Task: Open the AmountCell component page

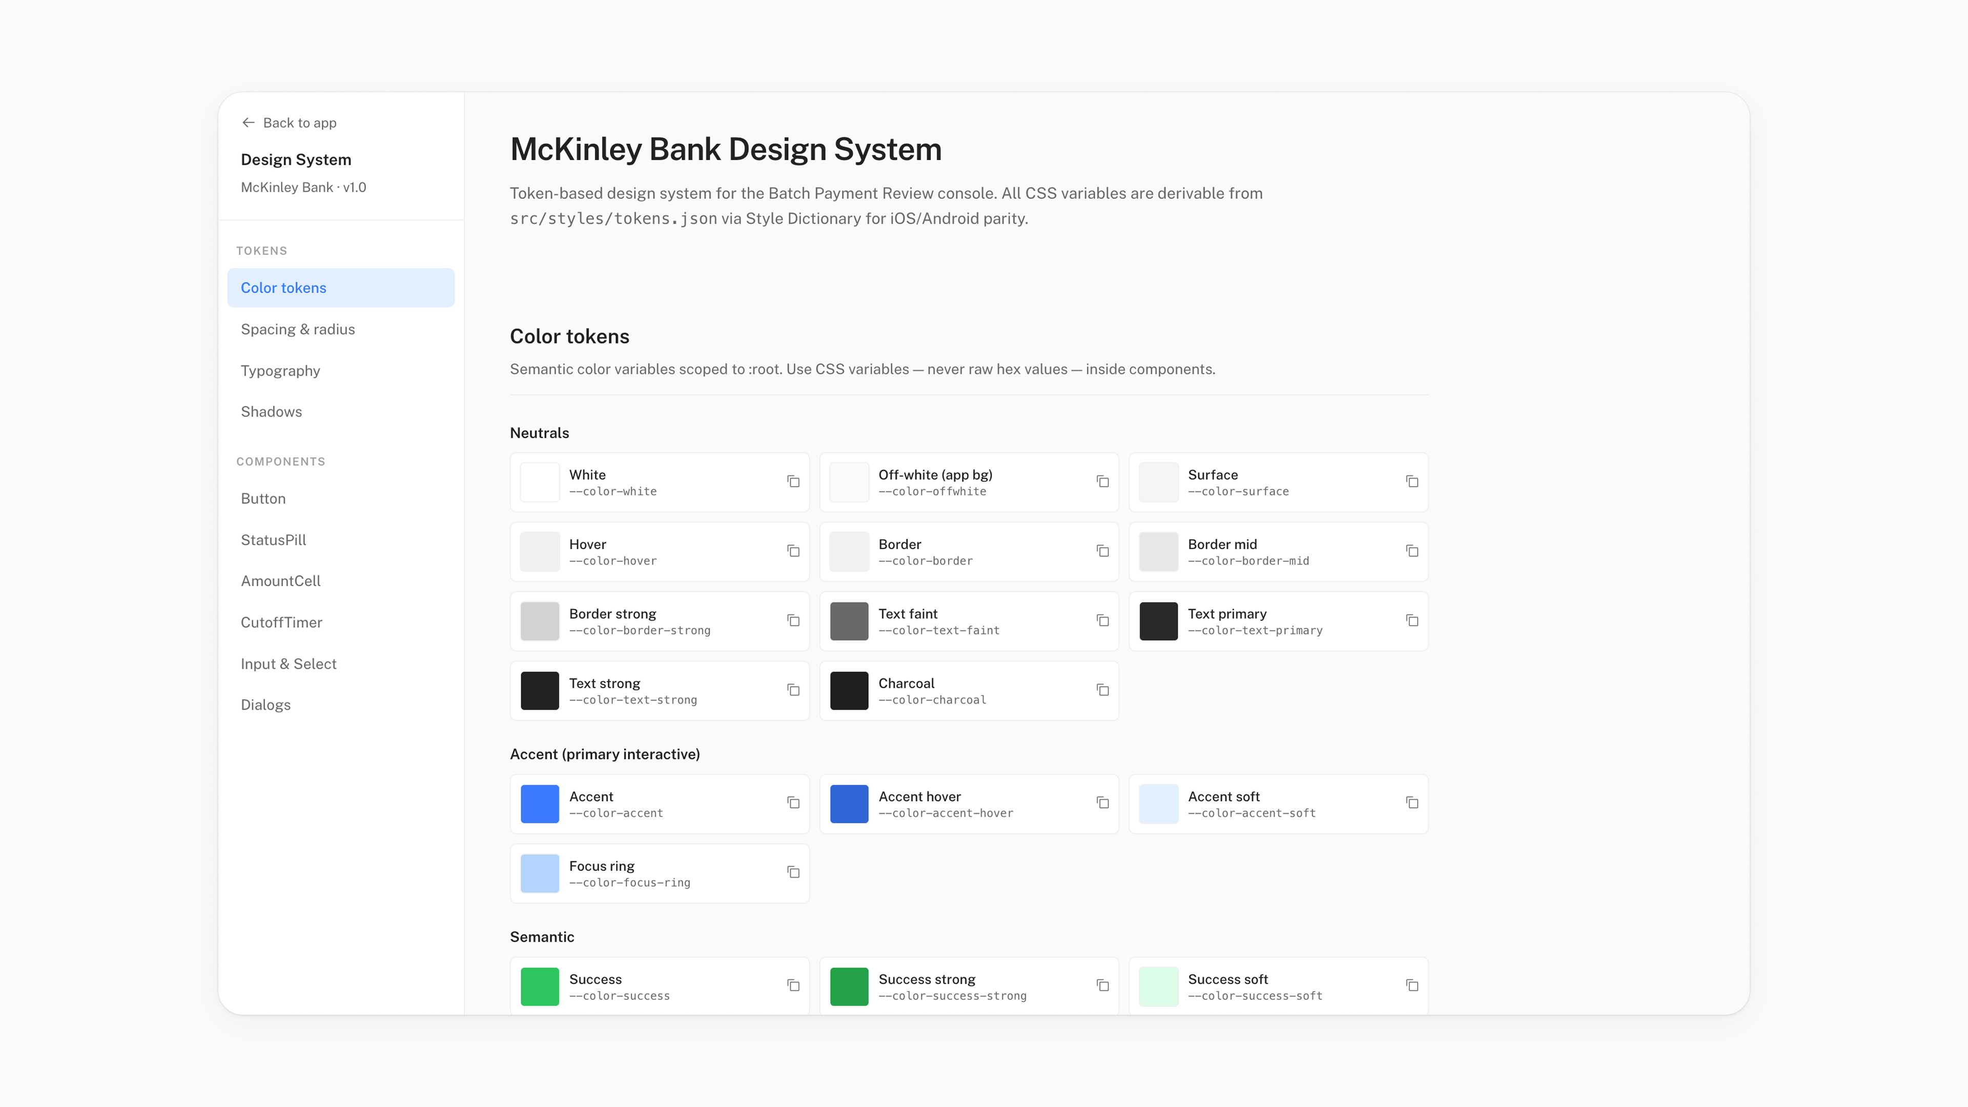Action: pos(341,581)
